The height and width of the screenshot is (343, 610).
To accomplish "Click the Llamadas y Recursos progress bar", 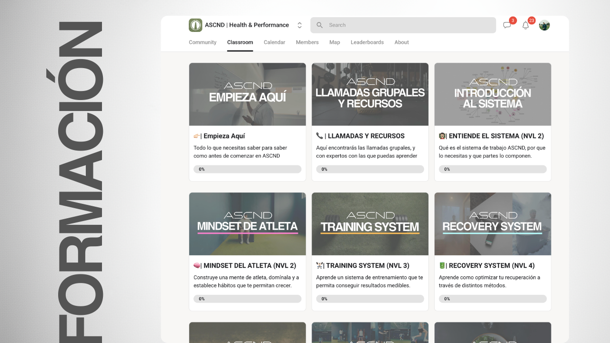I will pos(370,169).
